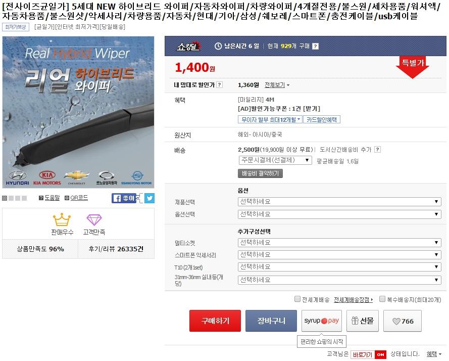The height and width of the screenshot is (361, 449).
Task: Click the Facebook like icon
Action: pos(123,198)
